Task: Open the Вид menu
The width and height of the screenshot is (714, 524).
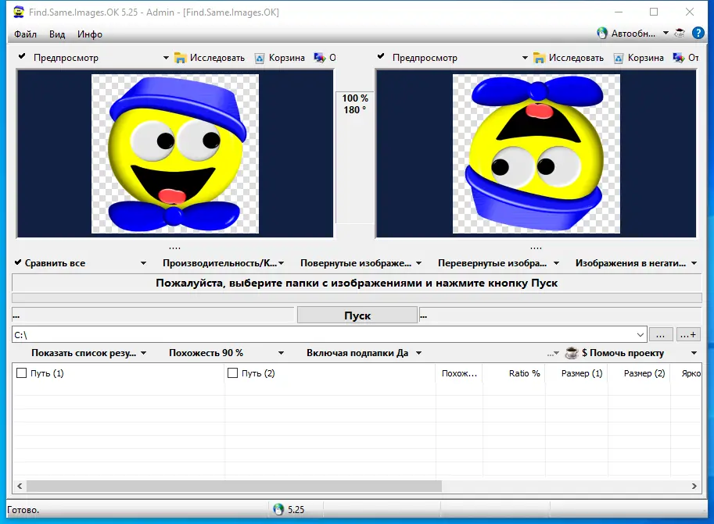Action: (x=57, y=34)
